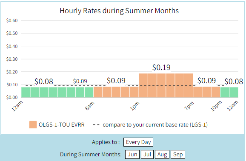Click the chart title Hourly Rates during Summer Months
The image size is (246, 161).
pyautogui.click(x=119, y=11)
